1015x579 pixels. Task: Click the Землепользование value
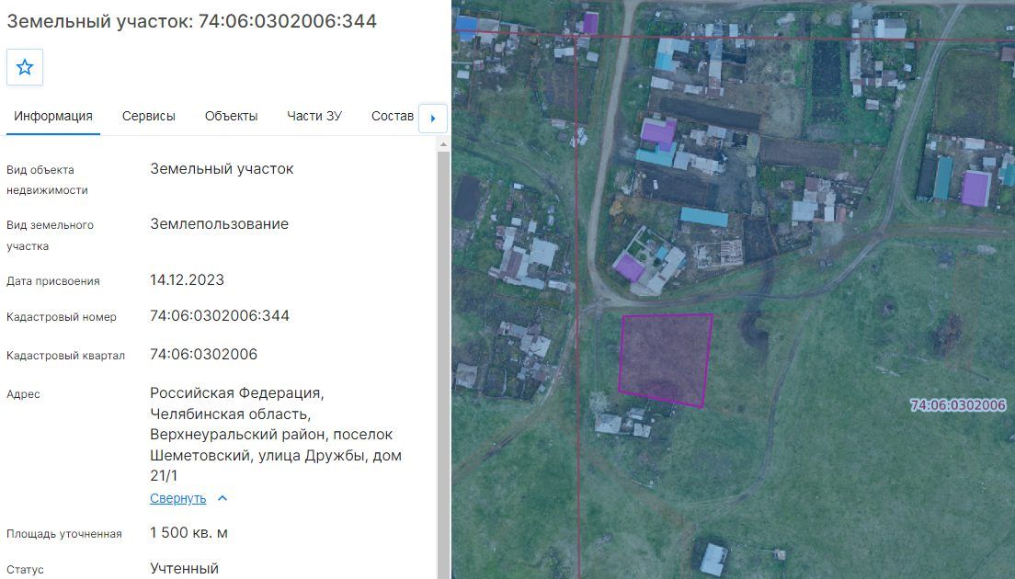pyautogui.click(x=220, y=224)
